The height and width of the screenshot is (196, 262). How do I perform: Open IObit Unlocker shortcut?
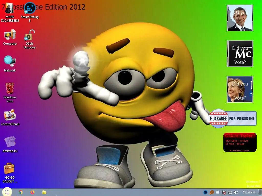[30, 39]
